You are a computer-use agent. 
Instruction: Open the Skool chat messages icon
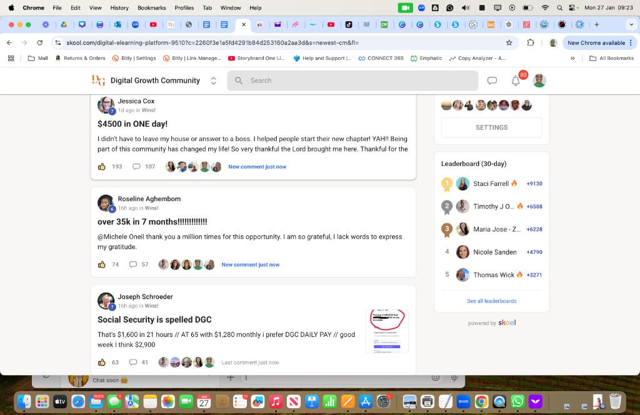pyautogui.click(x=492, y=81)
